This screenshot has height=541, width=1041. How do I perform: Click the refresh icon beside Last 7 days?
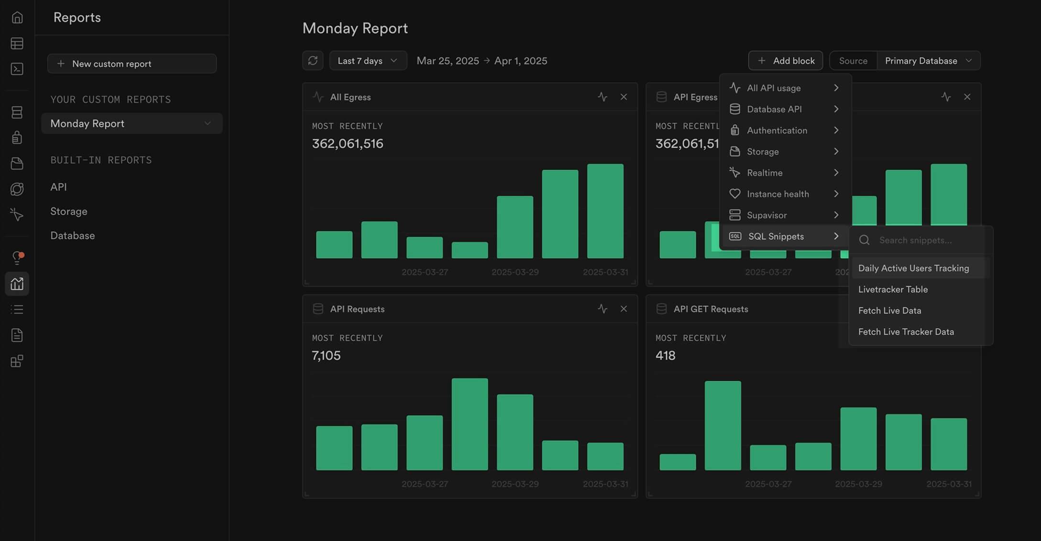click(x=313, y=61)
